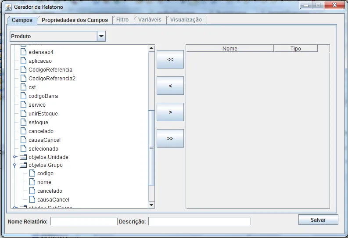Select the CodigoReferencia field
This screenshot has width=348, height=238.
coord(50,70)
